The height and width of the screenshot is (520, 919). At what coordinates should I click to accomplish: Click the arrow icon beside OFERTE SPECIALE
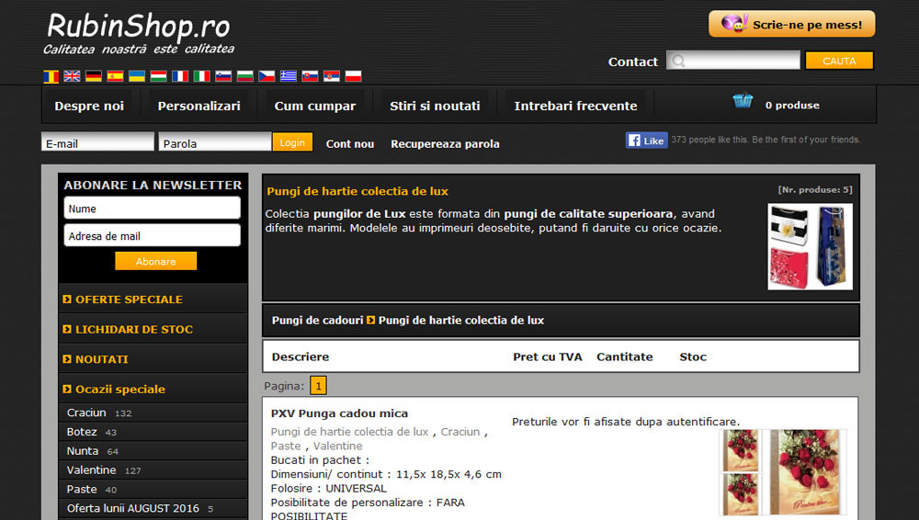(67, 299)
